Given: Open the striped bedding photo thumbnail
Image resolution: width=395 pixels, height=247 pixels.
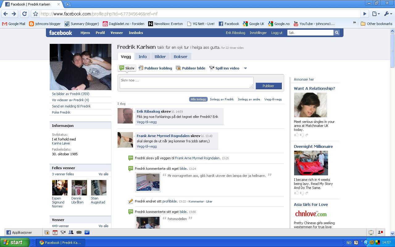Looking at the screenshot, I should pyautogui.click(x=148, y=182).
